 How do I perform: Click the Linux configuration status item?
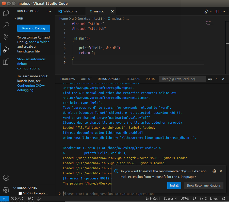coord(214,199)
